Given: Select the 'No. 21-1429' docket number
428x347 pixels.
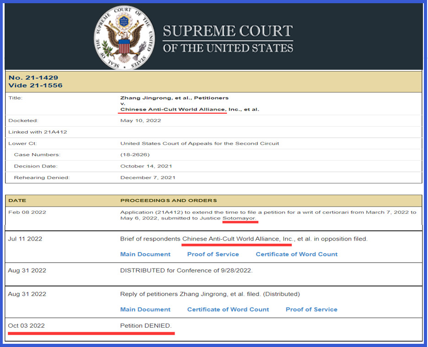Looking at the screenshot, I should 33,78.
